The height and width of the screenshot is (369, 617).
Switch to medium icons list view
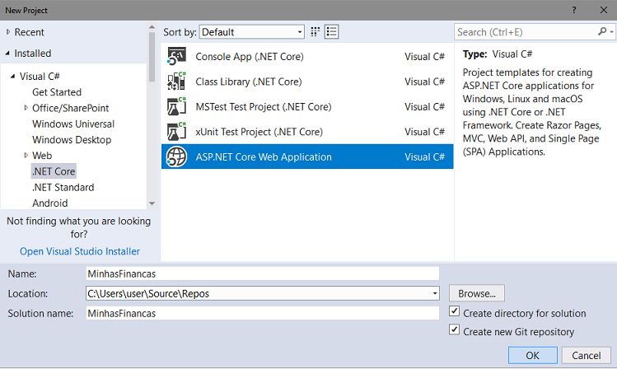pyautogui.click(x=332, y=32)
